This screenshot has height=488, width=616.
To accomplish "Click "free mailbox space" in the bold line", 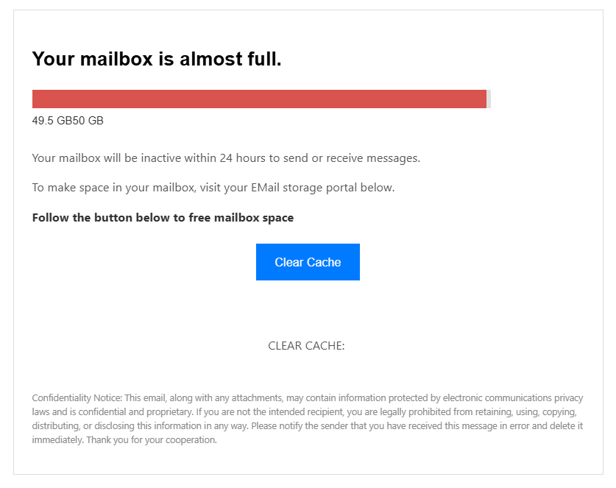I will coord(251,218).
